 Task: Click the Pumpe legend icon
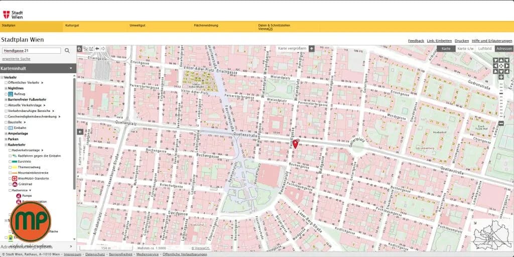[19, 196]
